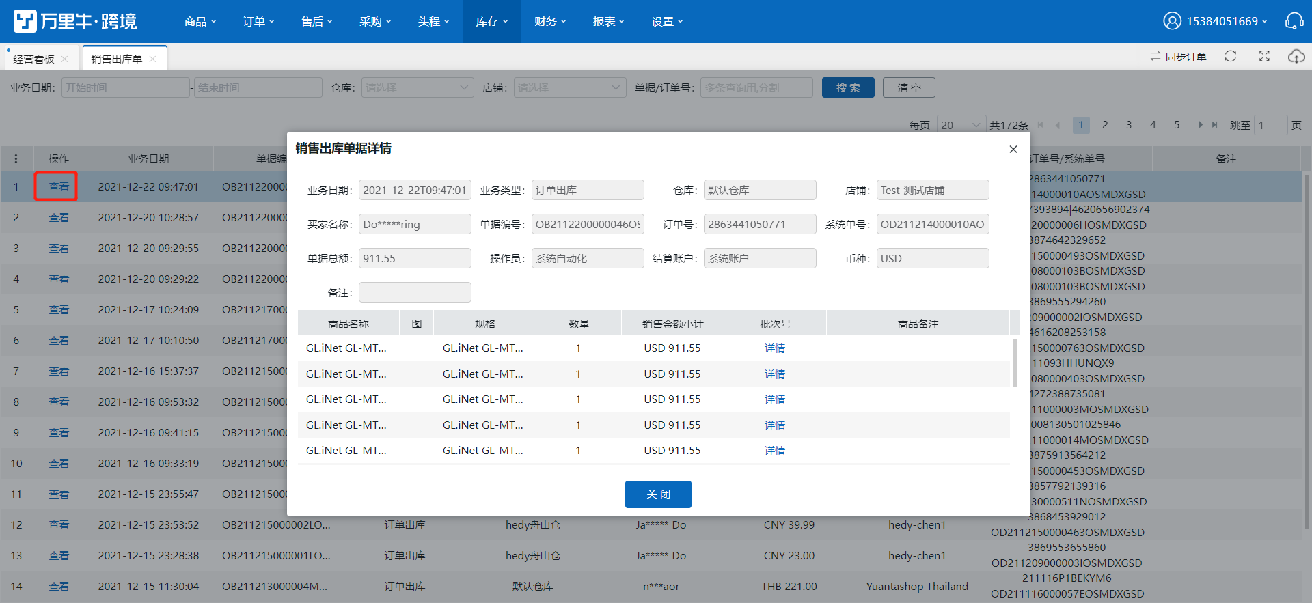The image size is (1312, 603).
Task: Open the column options three-dot icon
Action: [x=16, y=159]
